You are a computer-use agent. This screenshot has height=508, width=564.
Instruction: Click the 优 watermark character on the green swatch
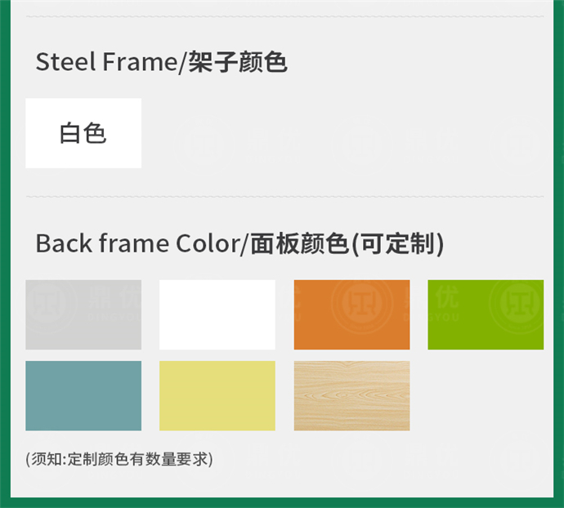coord(447,297)
